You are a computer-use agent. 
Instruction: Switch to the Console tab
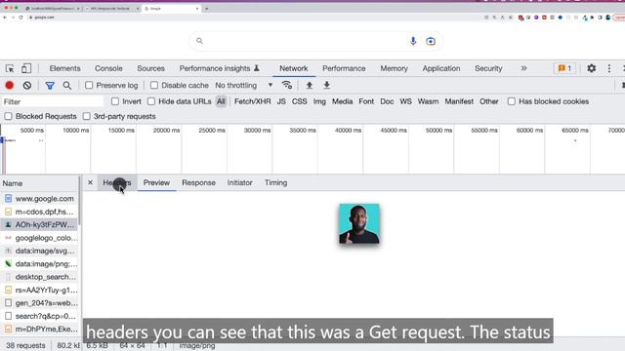108,68
